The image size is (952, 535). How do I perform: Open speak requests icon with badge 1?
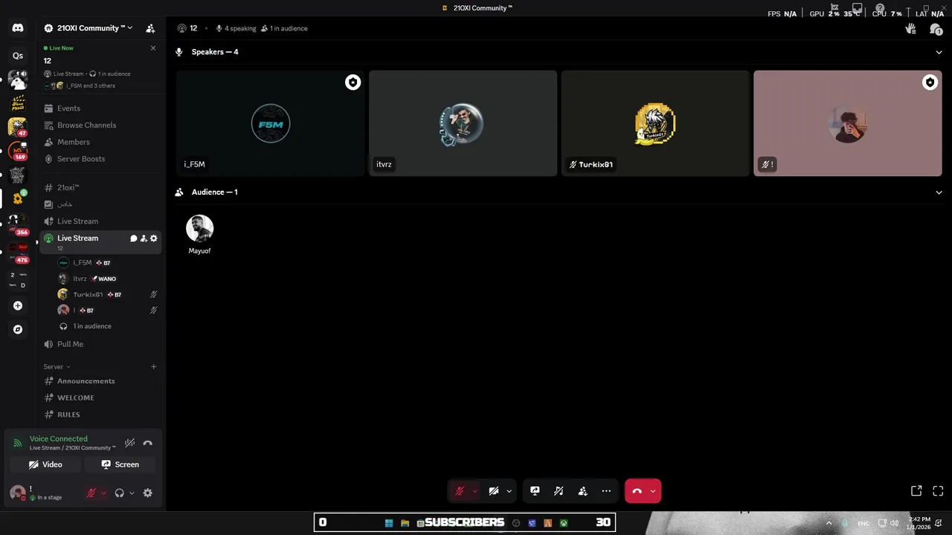point(936,29)
